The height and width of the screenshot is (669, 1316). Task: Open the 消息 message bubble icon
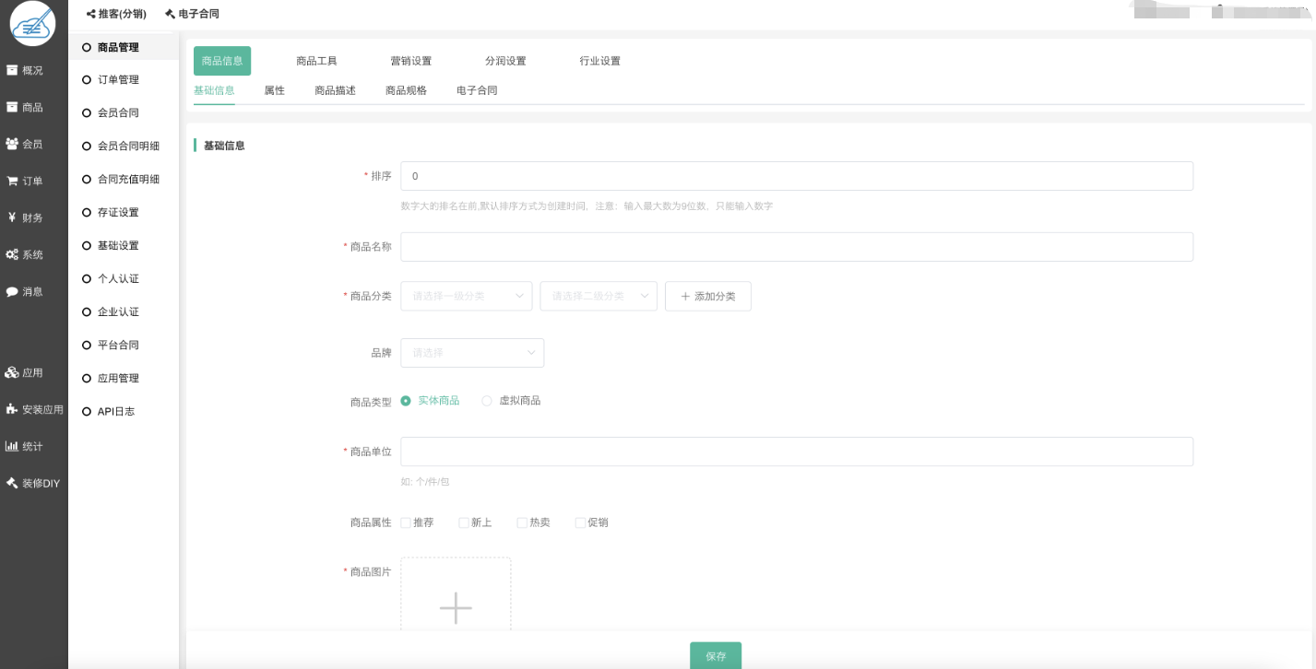[x=12, y=291]
